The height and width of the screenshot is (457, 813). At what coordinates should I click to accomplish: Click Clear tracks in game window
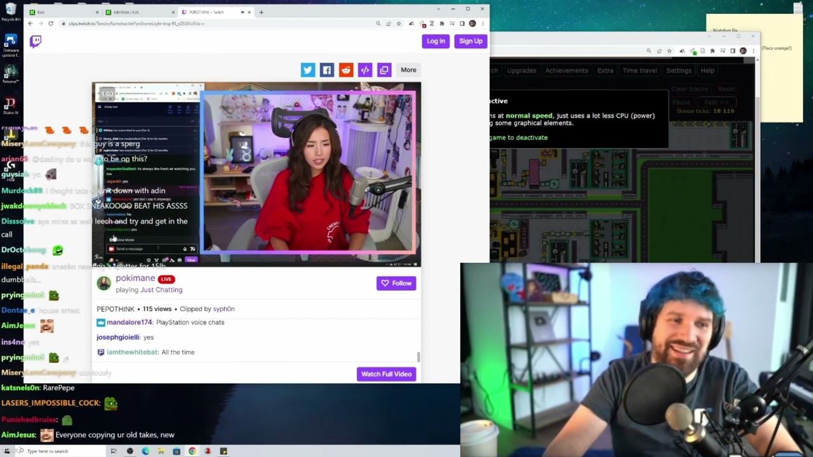click(x=690, y=89)
